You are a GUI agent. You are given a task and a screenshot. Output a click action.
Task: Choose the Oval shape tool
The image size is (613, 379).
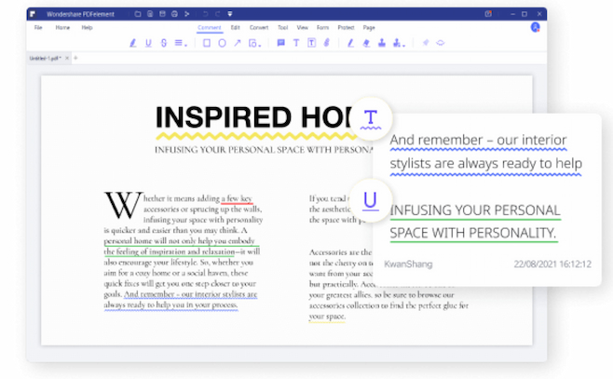point(222,43)
